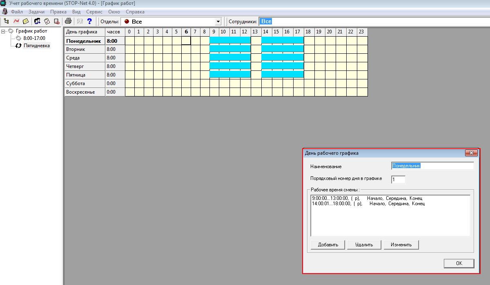This screenshot has height=285, width=490.
Task: Collapse the График работ tree node
Action: 3,31
